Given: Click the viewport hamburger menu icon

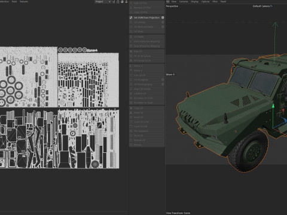Looking at the screenshot, I should [x=168, y=2].
